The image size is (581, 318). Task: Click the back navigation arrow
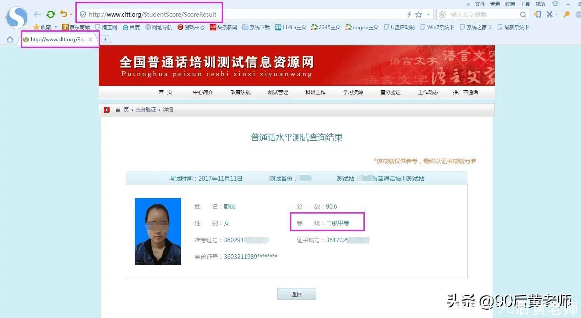37,14
